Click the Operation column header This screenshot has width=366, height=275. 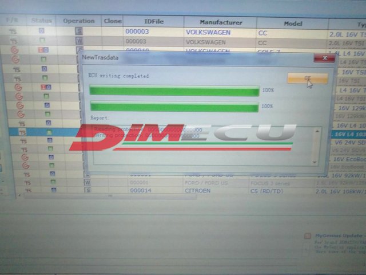coord(79,21)
